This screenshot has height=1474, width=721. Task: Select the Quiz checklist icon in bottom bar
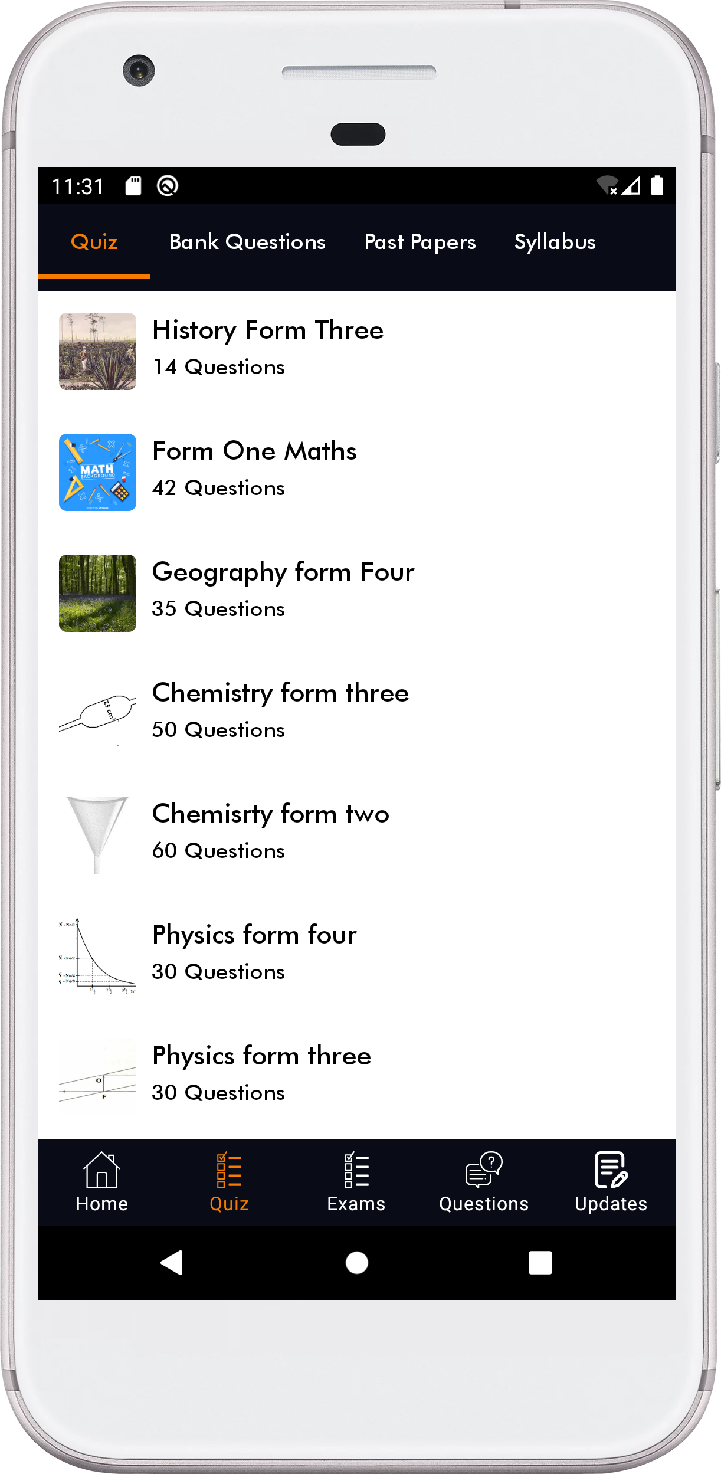pos(229,1171)
